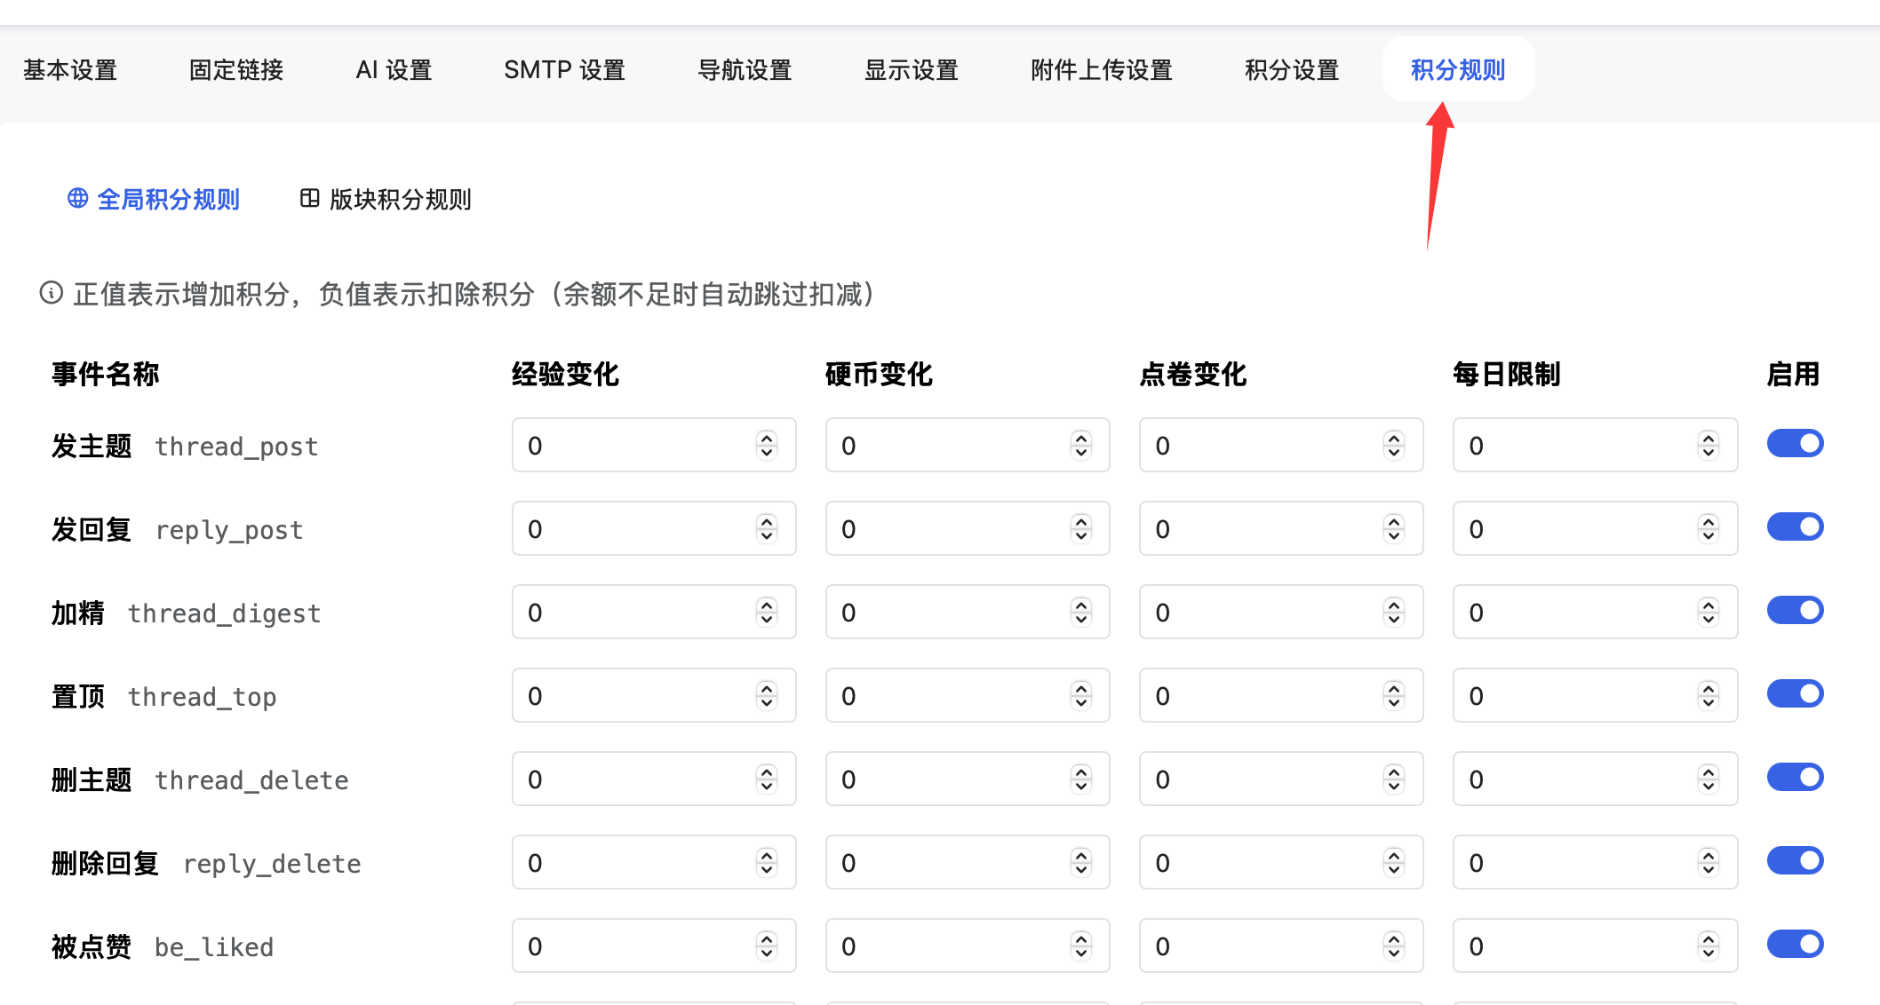
Task: Click the 经验变化 column header
Action: point(566,374)
